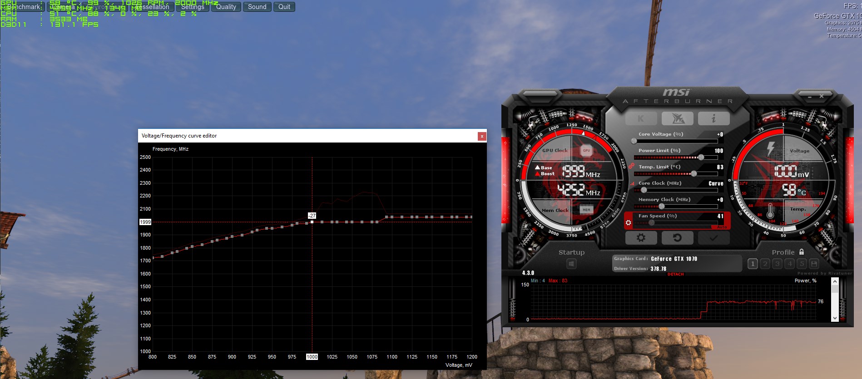
Task: Click the MEM chip icon in clock gauge
Action: point(586,210)
